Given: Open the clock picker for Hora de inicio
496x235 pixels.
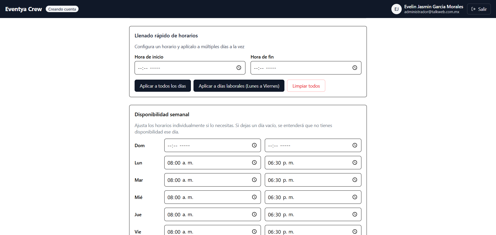Looking at the screenshot, I should [x=238, y=68].
